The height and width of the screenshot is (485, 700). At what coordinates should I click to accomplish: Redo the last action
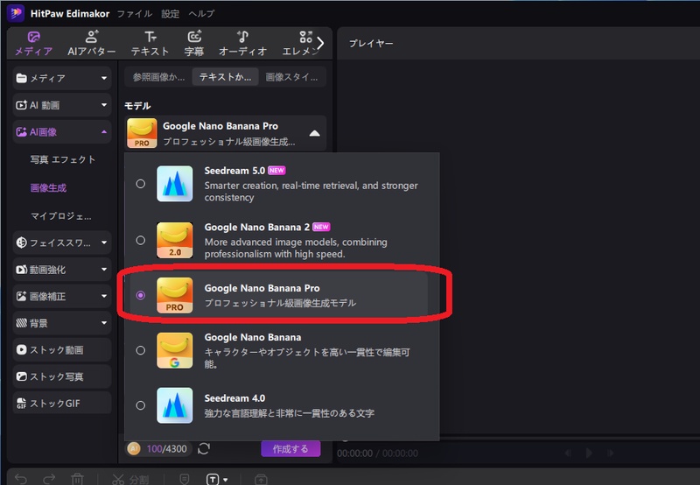49,479
